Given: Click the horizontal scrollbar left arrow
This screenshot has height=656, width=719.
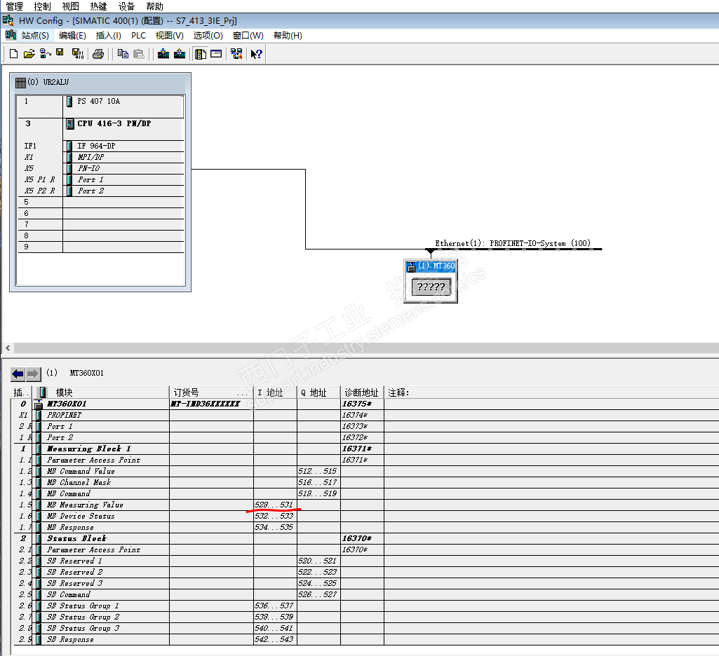Looking at the screenshot, I should point(7,348).
